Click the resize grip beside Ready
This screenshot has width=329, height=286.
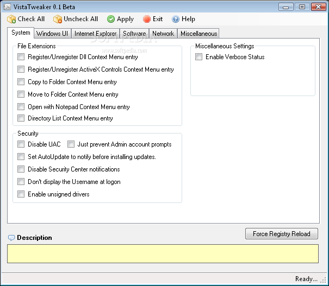coord(324,280)
